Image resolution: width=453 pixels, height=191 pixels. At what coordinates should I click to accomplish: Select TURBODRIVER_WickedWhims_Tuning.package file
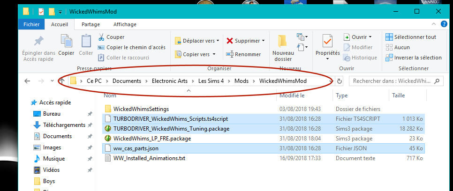click(x=264, y=129)
